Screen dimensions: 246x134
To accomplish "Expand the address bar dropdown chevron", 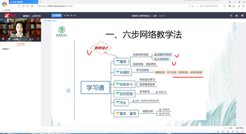I will [197, 6].
